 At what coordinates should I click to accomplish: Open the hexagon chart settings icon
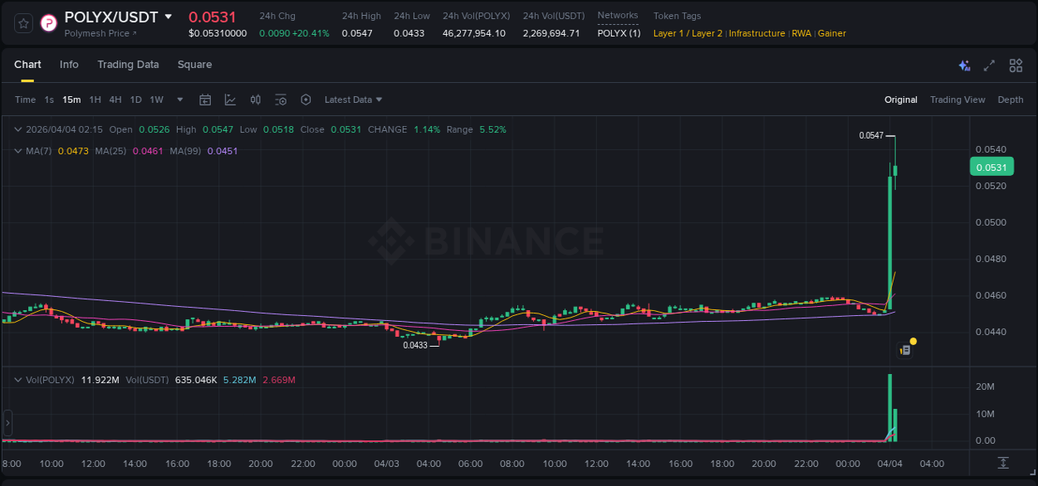click(x=306, y=100)
